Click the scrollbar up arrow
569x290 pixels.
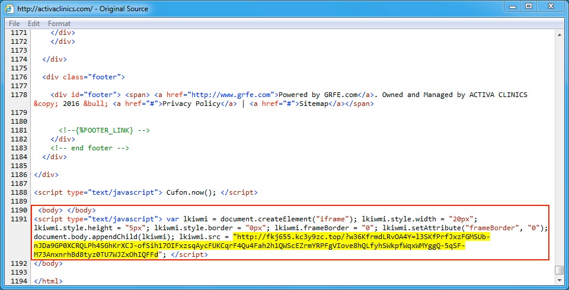pyautogui.click(x=559, y=34)
